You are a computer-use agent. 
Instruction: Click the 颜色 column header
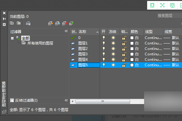pos(136,31)
